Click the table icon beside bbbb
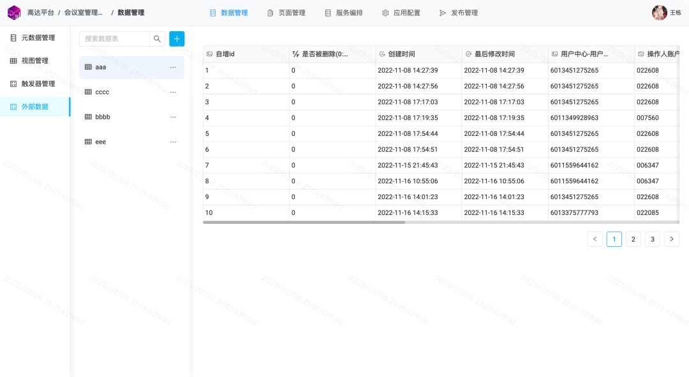 88,117
